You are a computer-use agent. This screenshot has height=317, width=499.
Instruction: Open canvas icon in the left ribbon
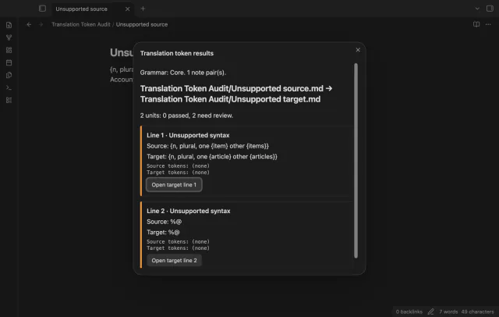coord(9,50)
